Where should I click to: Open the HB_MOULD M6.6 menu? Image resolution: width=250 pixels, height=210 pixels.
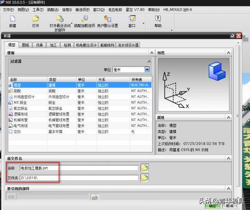[177, 10]
